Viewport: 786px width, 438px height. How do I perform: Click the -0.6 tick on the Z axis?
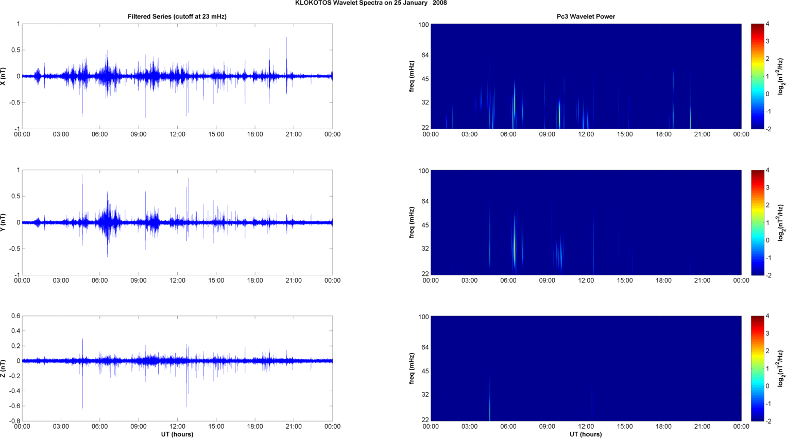click(x=14, y=406)
